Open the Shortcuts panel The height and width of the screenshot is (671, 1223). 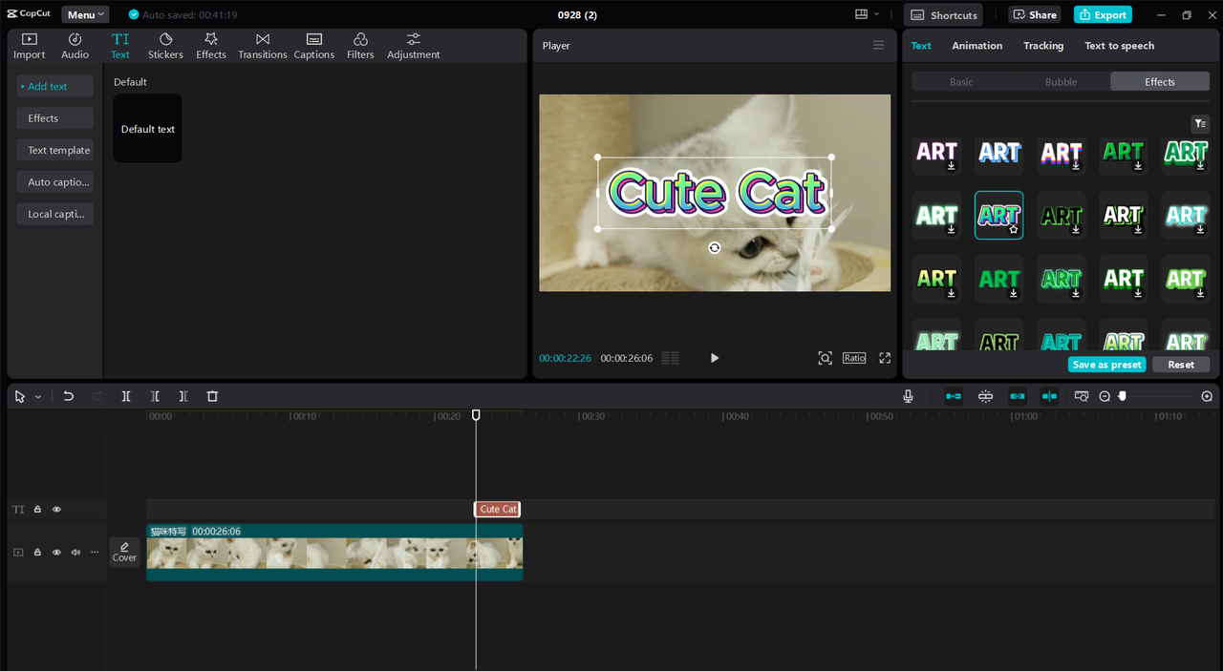(943, 14)
